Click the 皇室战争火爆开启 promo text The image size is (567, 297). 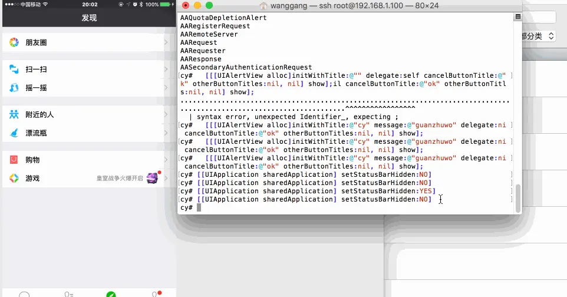[x=120, y=178]
